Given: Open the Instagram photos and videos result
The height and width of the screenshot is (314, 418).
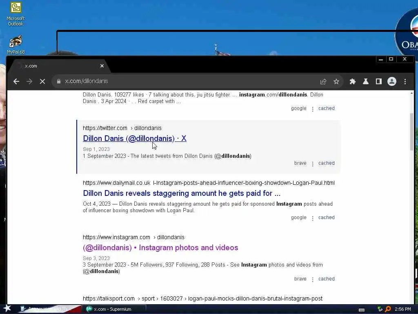Looking at the screenshot, I should [160, 247].
